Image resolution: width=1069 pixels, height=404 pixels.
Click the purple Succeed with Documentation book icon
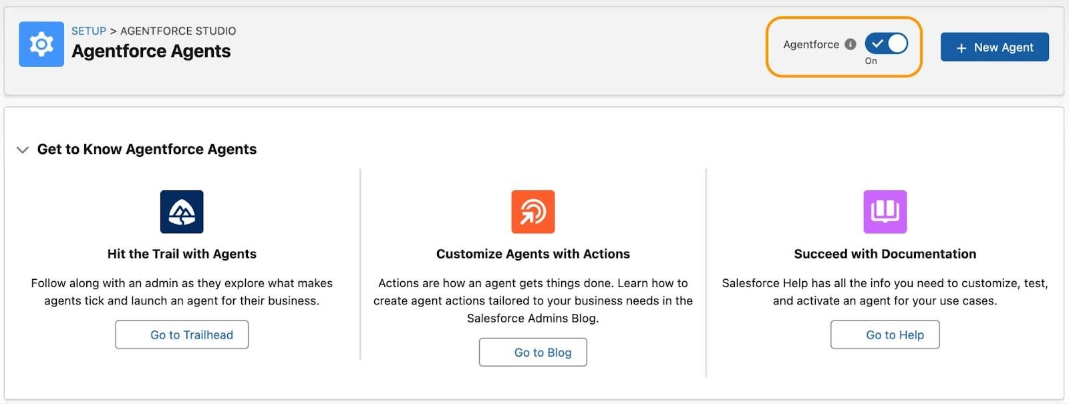(885, 212)
